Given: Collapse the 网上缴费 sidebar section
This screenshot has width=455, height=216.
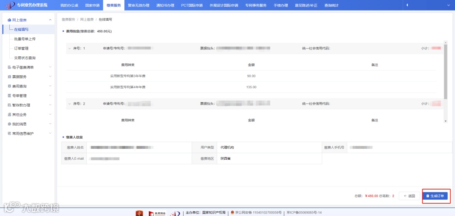Looking at the screenshot, I should 50,20.
